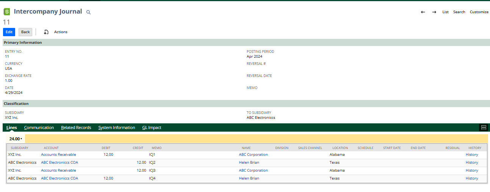Open the GL Impact tab
The image size is (490, 192).
(x=152, y=127)
